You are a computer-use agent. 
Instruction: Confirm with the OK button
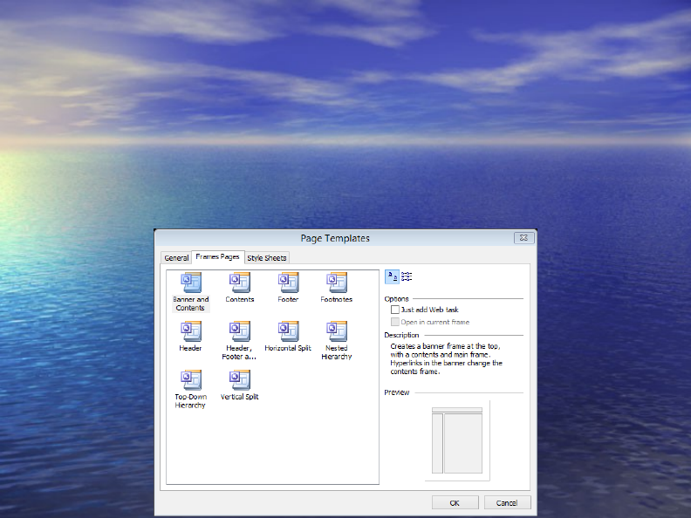coord(455,502)
